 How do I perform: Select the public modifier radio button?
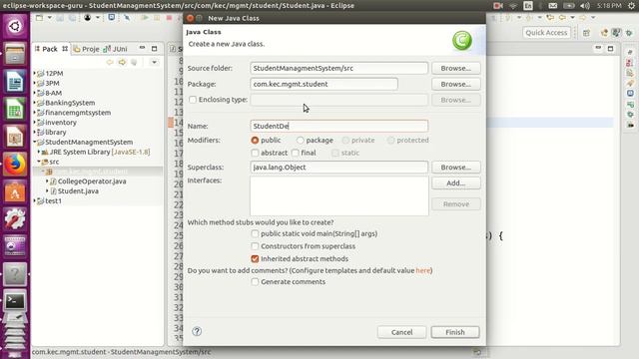(x=256, y=140)
